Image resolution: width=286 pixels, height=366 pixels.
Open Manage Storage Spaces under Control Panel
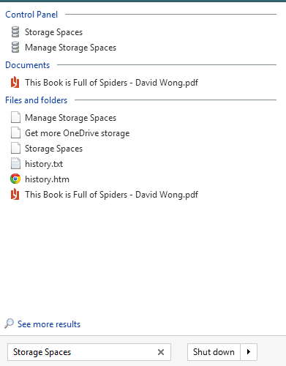[70, 48]
